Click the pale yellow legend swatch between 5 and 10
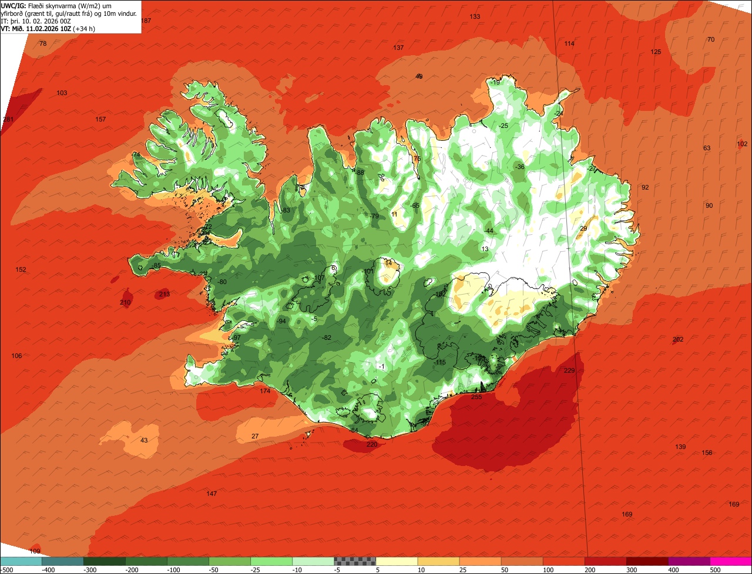Viewport: 752px width, 574px height. point(397,561)
